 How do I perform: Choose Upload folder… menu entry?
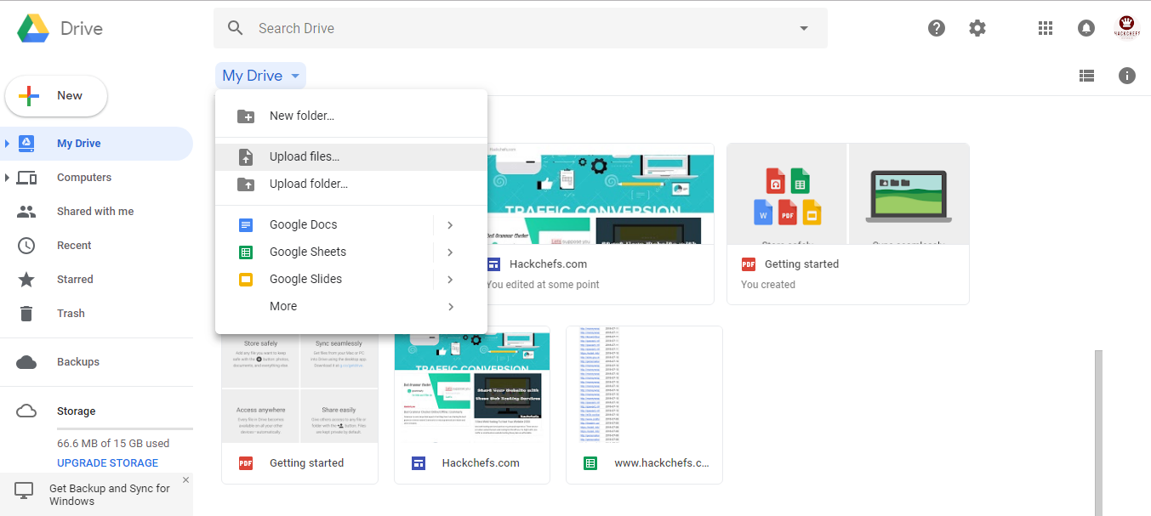coord(351,184)
